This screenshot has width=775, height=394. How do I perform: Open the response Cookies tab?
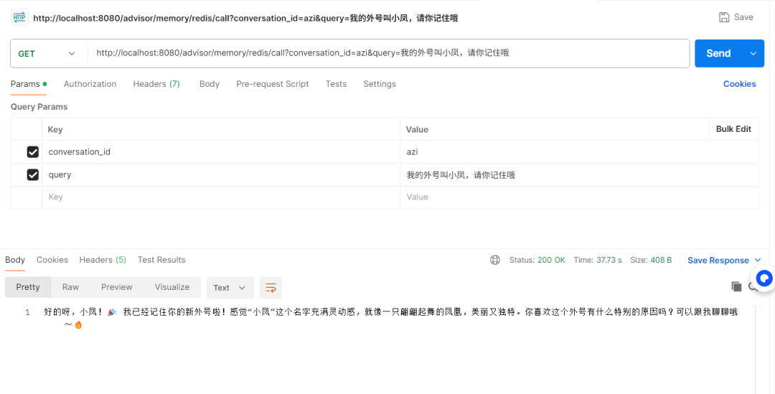52,260
